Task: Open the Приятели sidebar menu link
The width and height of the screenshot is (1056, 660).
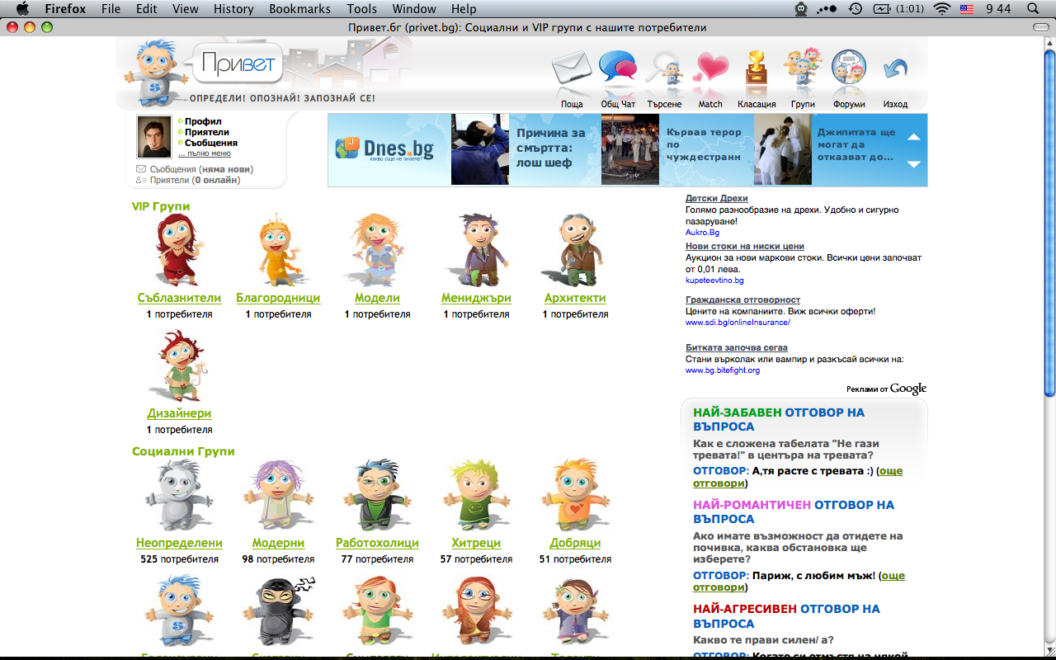Action: tap(207, 132)
